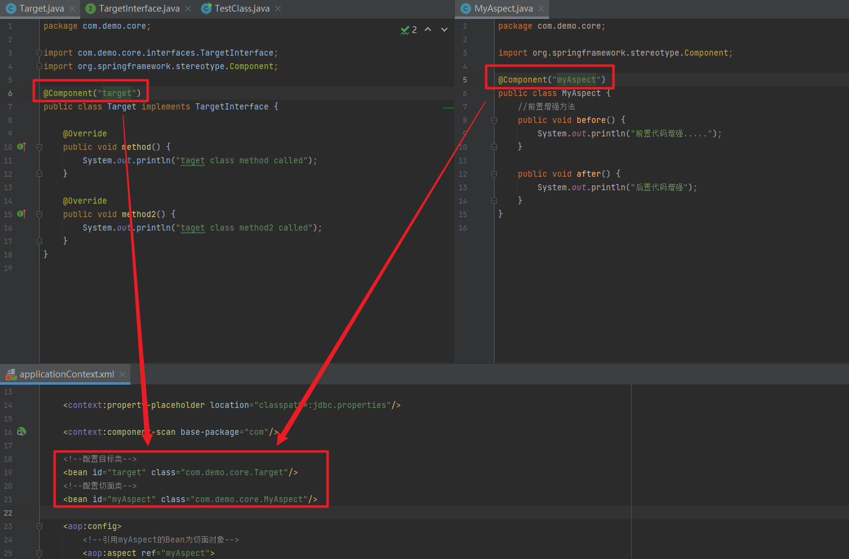849x559 pixels.
Task: Click the Spring component-scan gutter icon
Action: click(x=21, y=432)
